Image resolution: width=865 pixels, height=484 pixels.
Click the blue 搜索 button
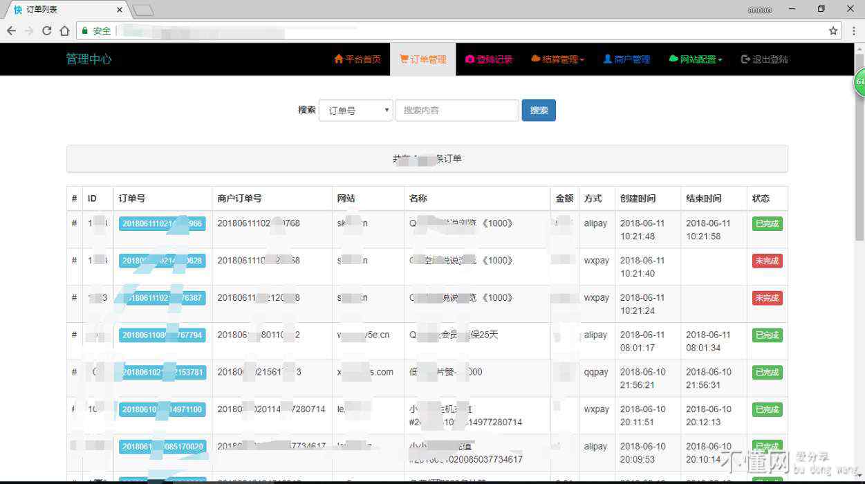click(539, 111)
